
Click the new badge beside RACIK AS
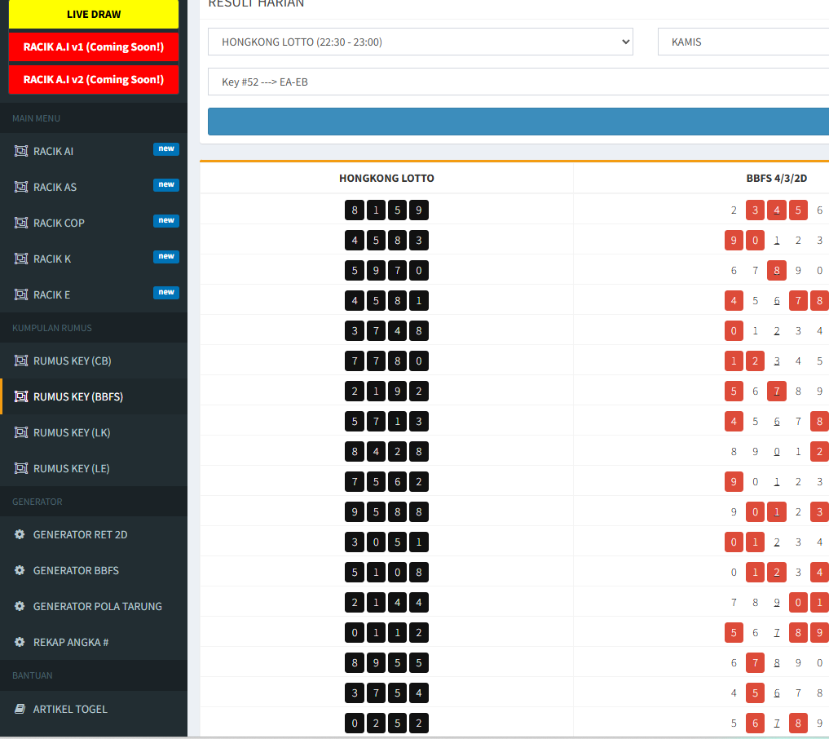(x=166, y=184)
